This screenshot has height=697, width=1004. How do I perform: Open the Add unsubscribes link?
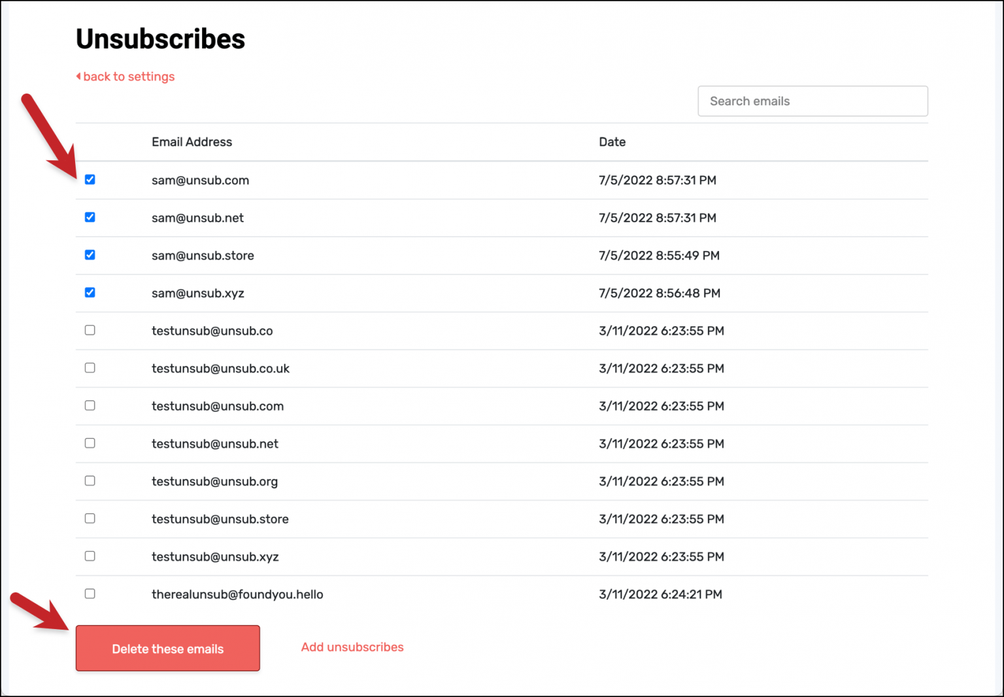click(x=352, y=647)
